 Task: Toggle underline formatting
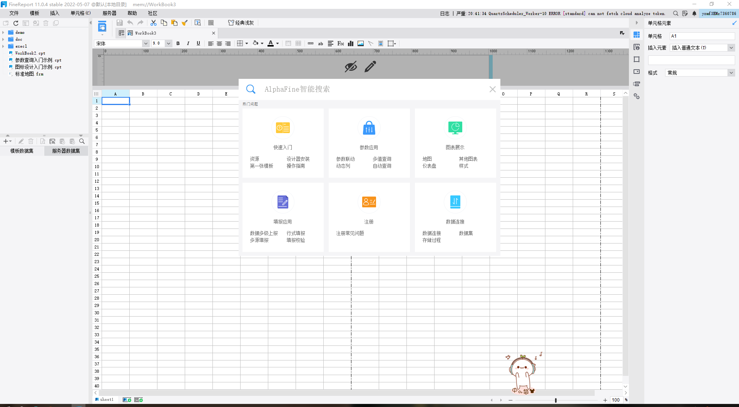point(198,43)
